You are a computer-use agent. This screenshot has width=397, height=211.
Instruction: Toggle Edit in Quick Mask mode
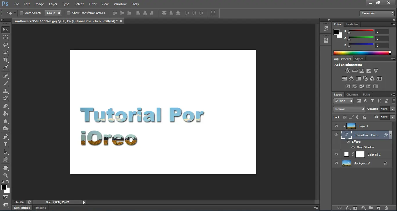pyautogui.click(x=6, y=197)
